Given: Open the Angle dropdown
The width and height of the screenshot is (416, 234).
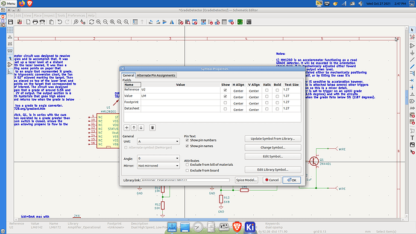Looking at the screenshot, I should pyautogui.click(x=159, y=159).
